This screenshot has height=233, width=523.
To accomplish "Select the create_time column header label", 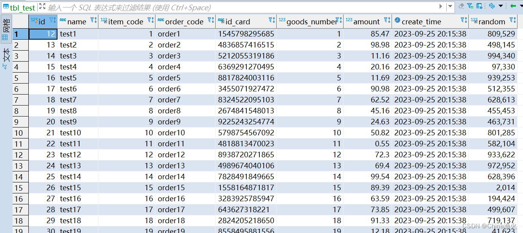I will pyautogui.click(x=421, y=22).
